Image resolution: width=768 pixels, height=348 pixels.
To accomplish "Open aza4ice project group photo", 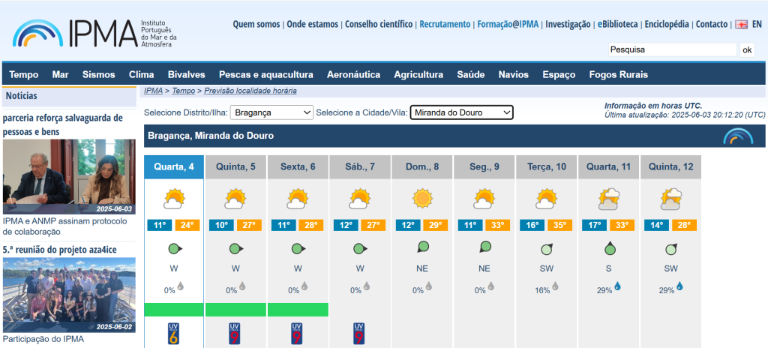I will point(69,295).
